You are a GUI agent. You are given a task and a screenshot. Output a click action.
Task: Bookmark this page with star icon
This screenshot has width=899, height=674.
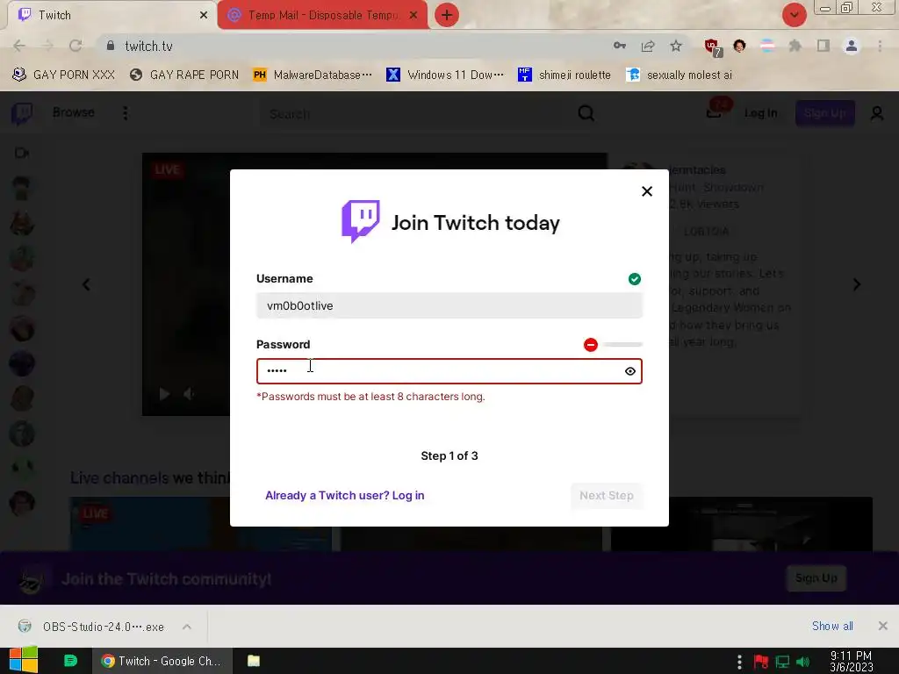[x=676, y=46]
